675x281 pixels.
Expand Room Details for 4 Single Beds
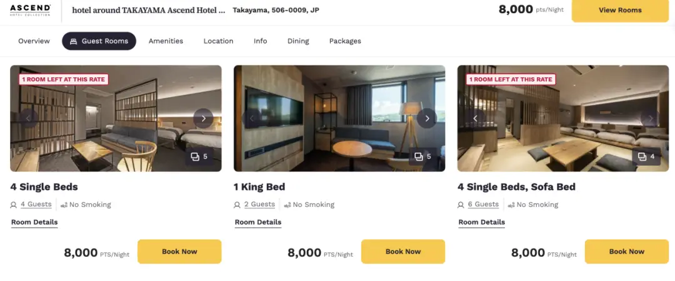pos(34,222)
